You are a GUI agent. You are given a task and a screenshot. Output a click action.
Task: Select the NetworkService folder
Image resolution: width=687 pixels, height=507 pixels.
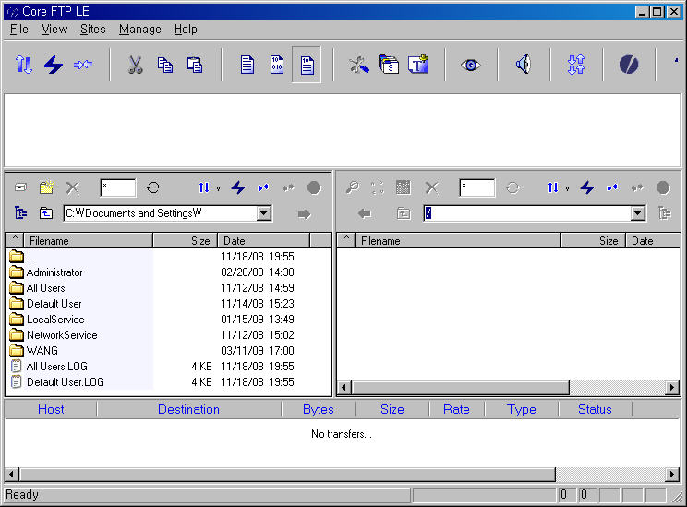click(x=62, y=335)
